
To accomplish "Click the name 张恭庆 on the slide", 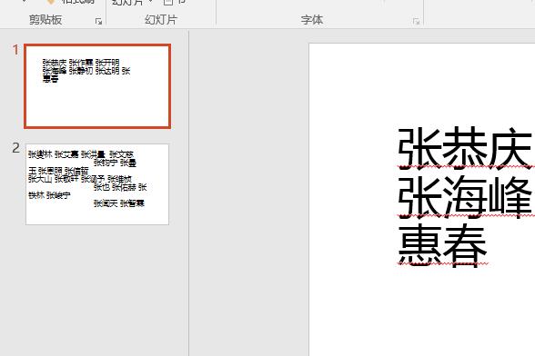I will coord(465,148).
